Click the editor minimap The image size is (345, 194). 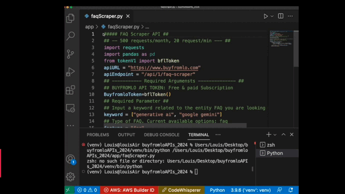pos(281,38)
